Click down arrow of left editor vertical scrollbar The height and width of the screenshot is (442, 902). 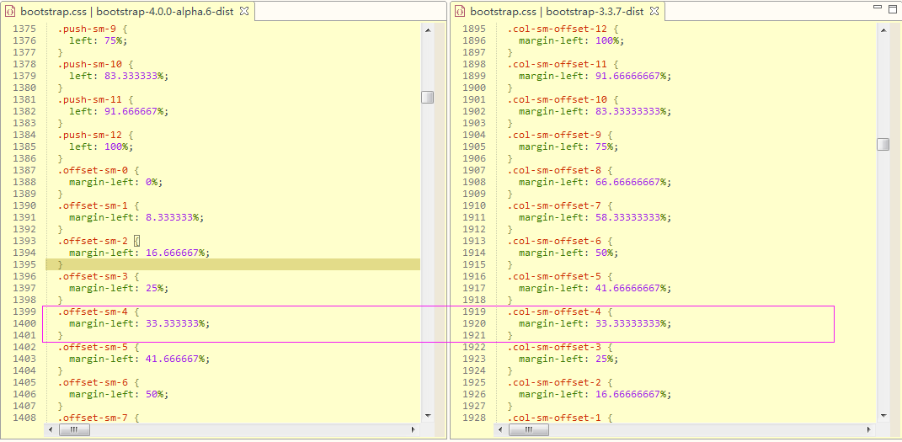pos(427,415)
